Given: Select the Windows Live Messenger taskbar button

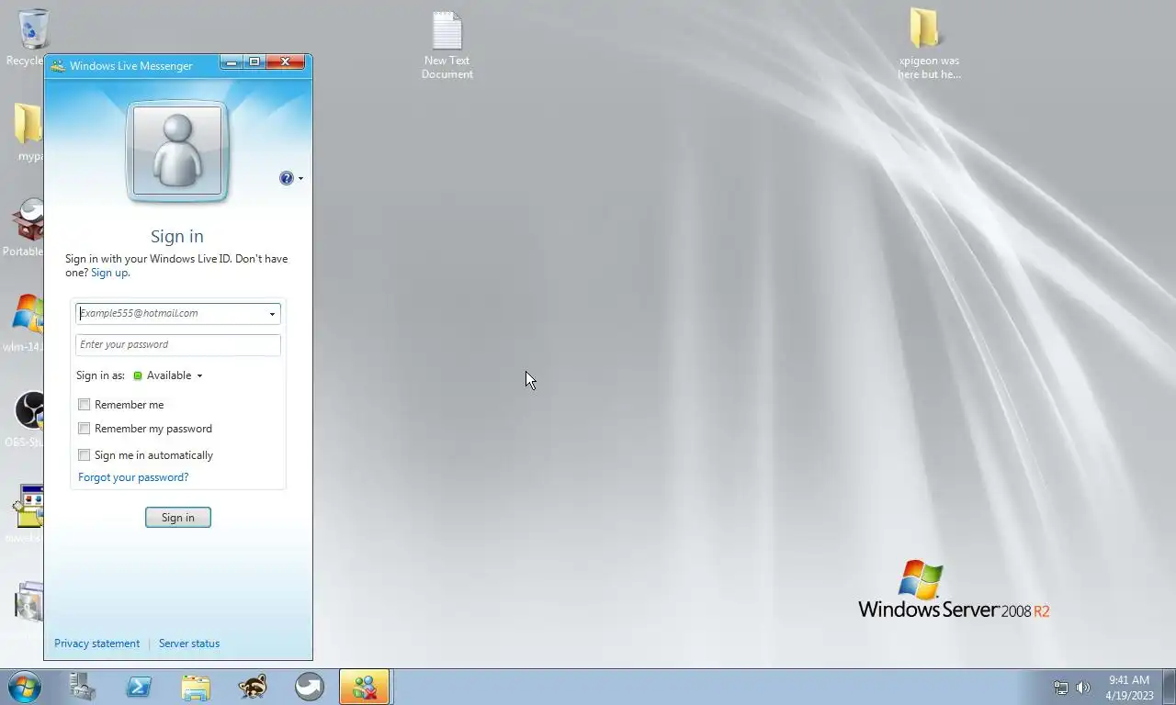Looking at the screenshot, I should coord(365,687).
